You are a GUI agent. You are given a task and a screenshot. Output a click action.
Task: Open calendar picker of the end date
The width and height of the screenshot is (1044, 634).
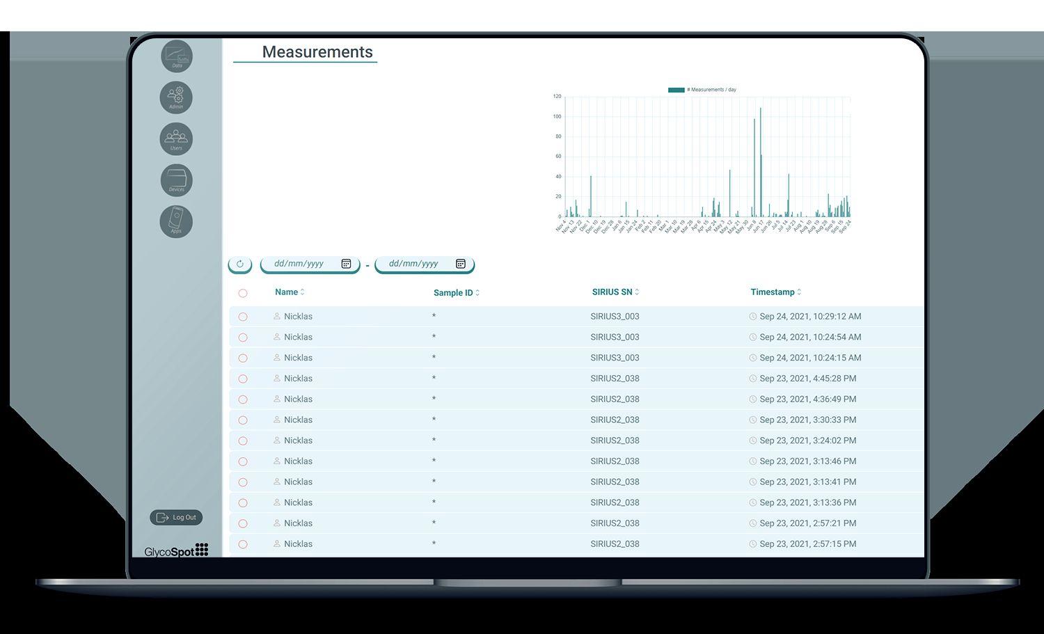point(461,264)
